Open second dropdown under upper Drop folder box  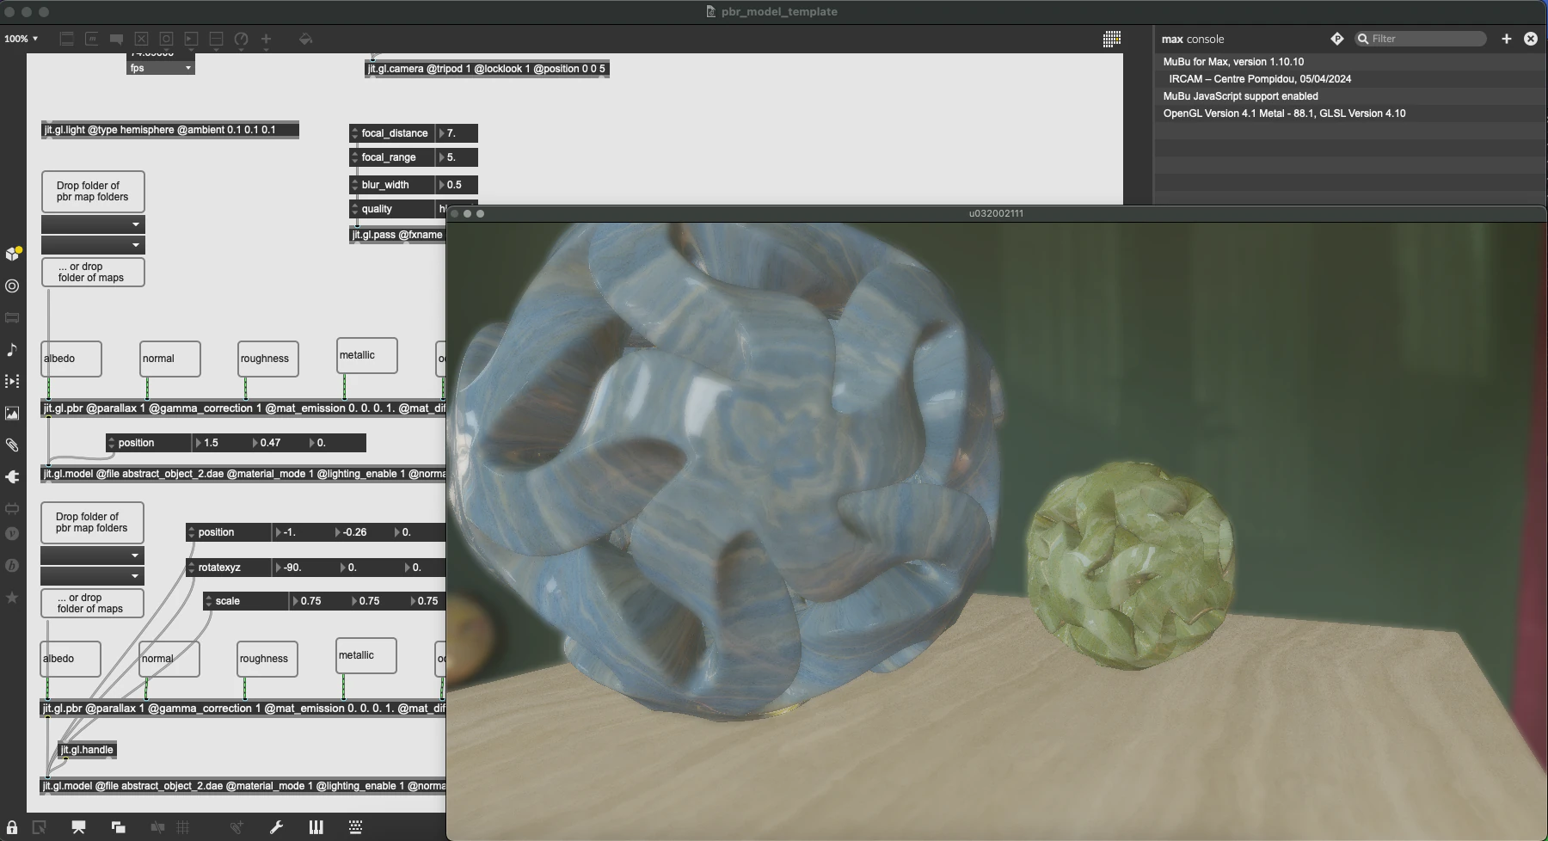(x=93, y=245)
